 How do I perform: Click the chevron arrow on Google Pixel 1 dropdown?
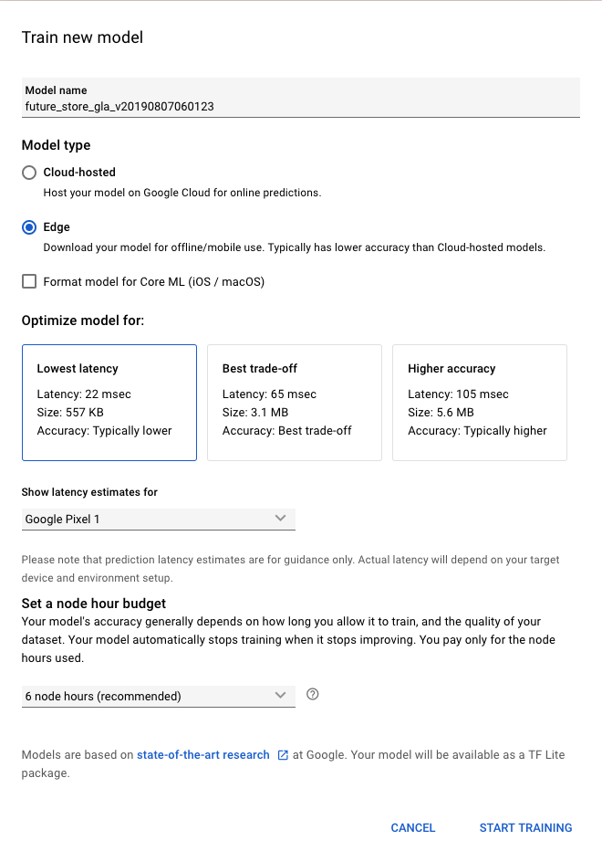(281, 519)
